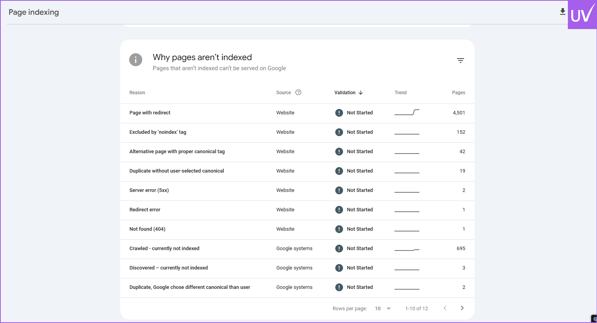Click the Source help question mark icon
This screenshot has height=323, width=597.
tap(298, 92)
